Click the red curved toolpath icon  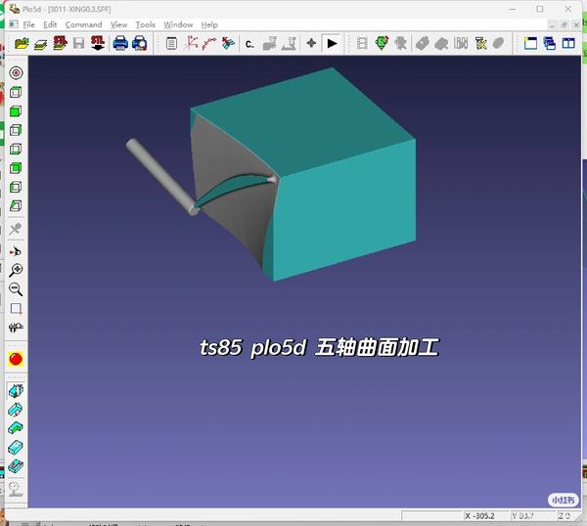coord(209,43)
